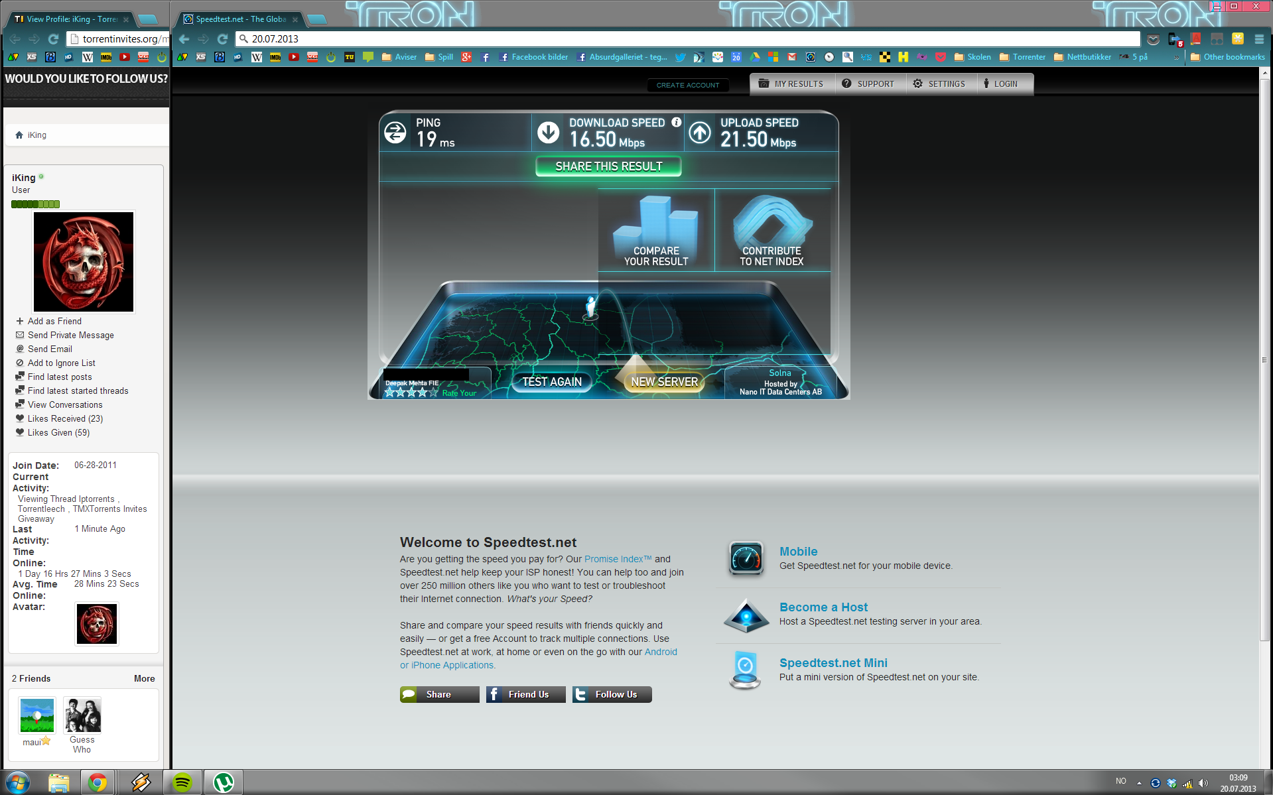Click the iKing home breadcrumb icon
The width and height of the screenshot is (1273, 795).
(x=19, y=135)
